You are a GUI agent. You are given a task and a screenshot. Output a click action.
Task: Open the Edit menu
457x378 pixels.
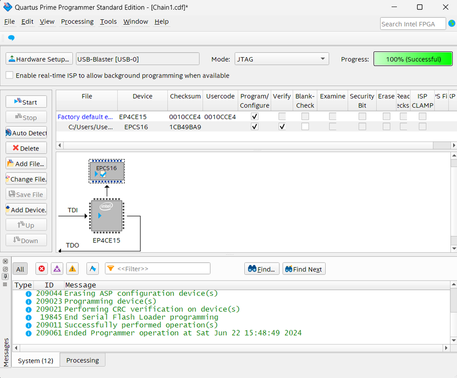click(27, 22)
